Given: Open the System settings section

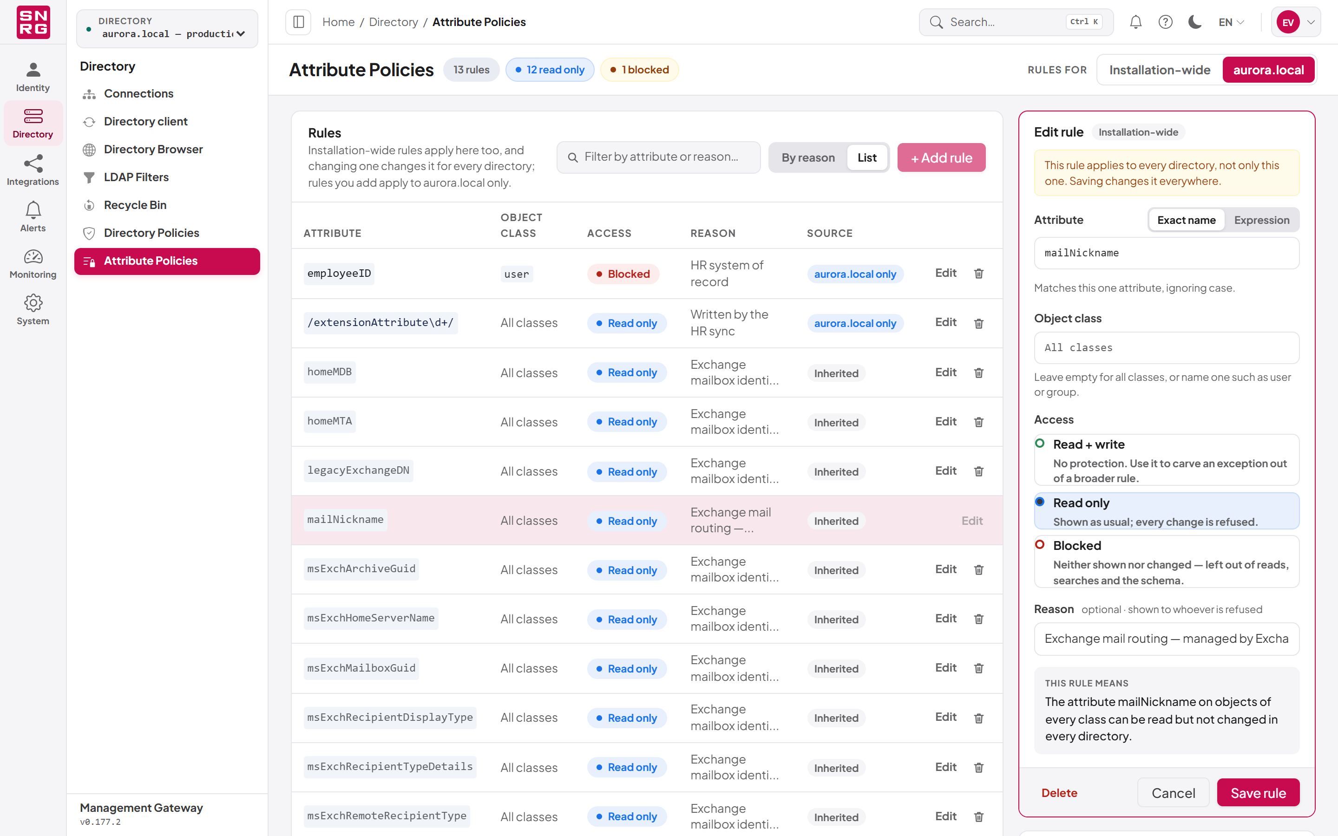Looking at the screenshot, I should [x=33, y=310].
